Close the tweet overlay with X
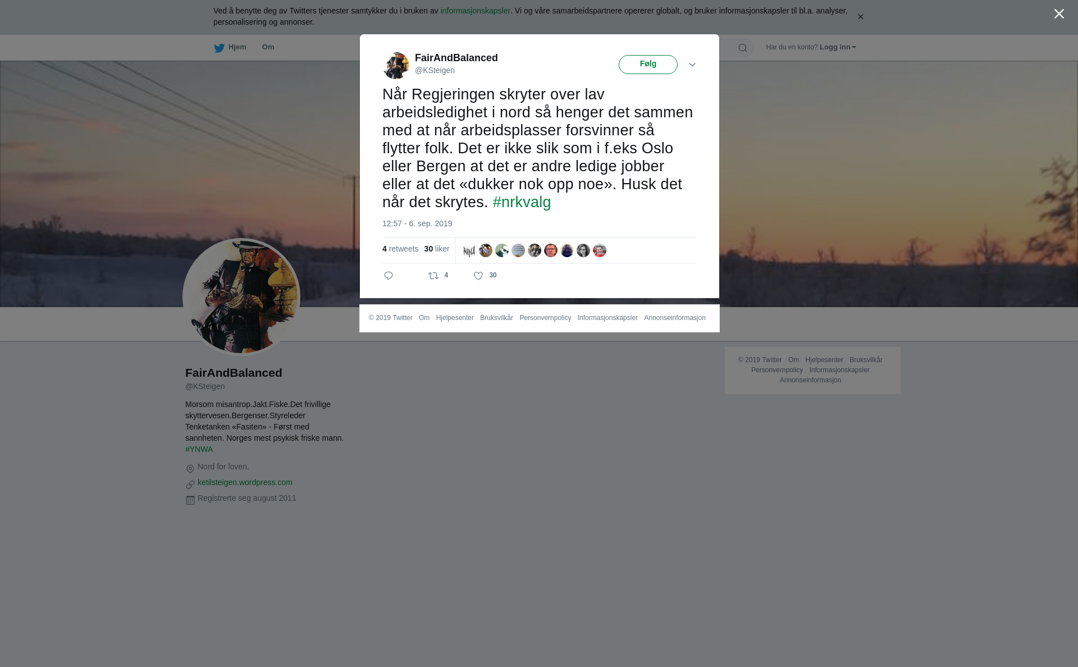 (1059, 14)
